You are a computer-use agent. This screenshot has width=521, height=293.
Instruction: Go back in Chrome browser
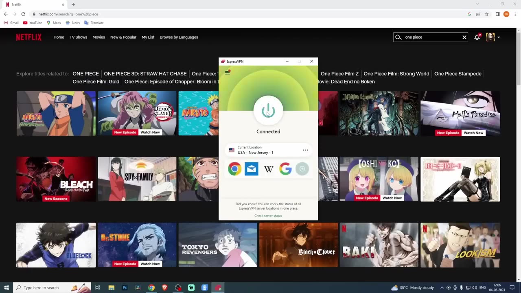(x=6, y=14)
